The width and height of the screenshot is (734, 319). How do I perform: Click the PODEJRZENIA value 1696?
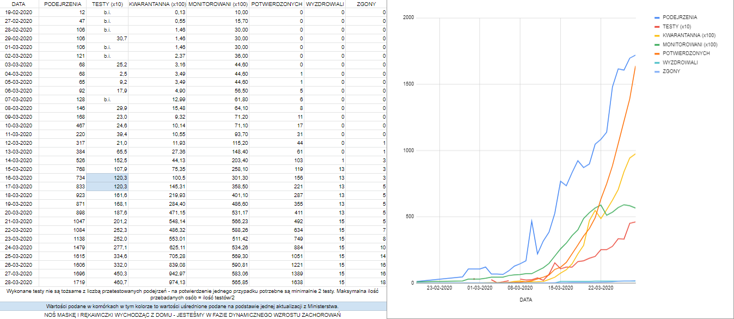click(78, 274)
